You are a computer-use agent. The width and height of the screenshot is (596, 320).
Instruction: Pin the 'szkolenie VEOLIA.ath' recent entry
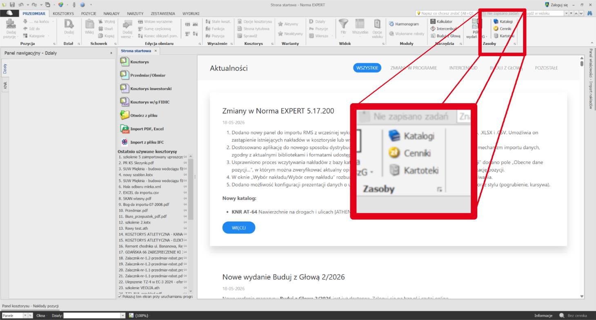point(185,287)
